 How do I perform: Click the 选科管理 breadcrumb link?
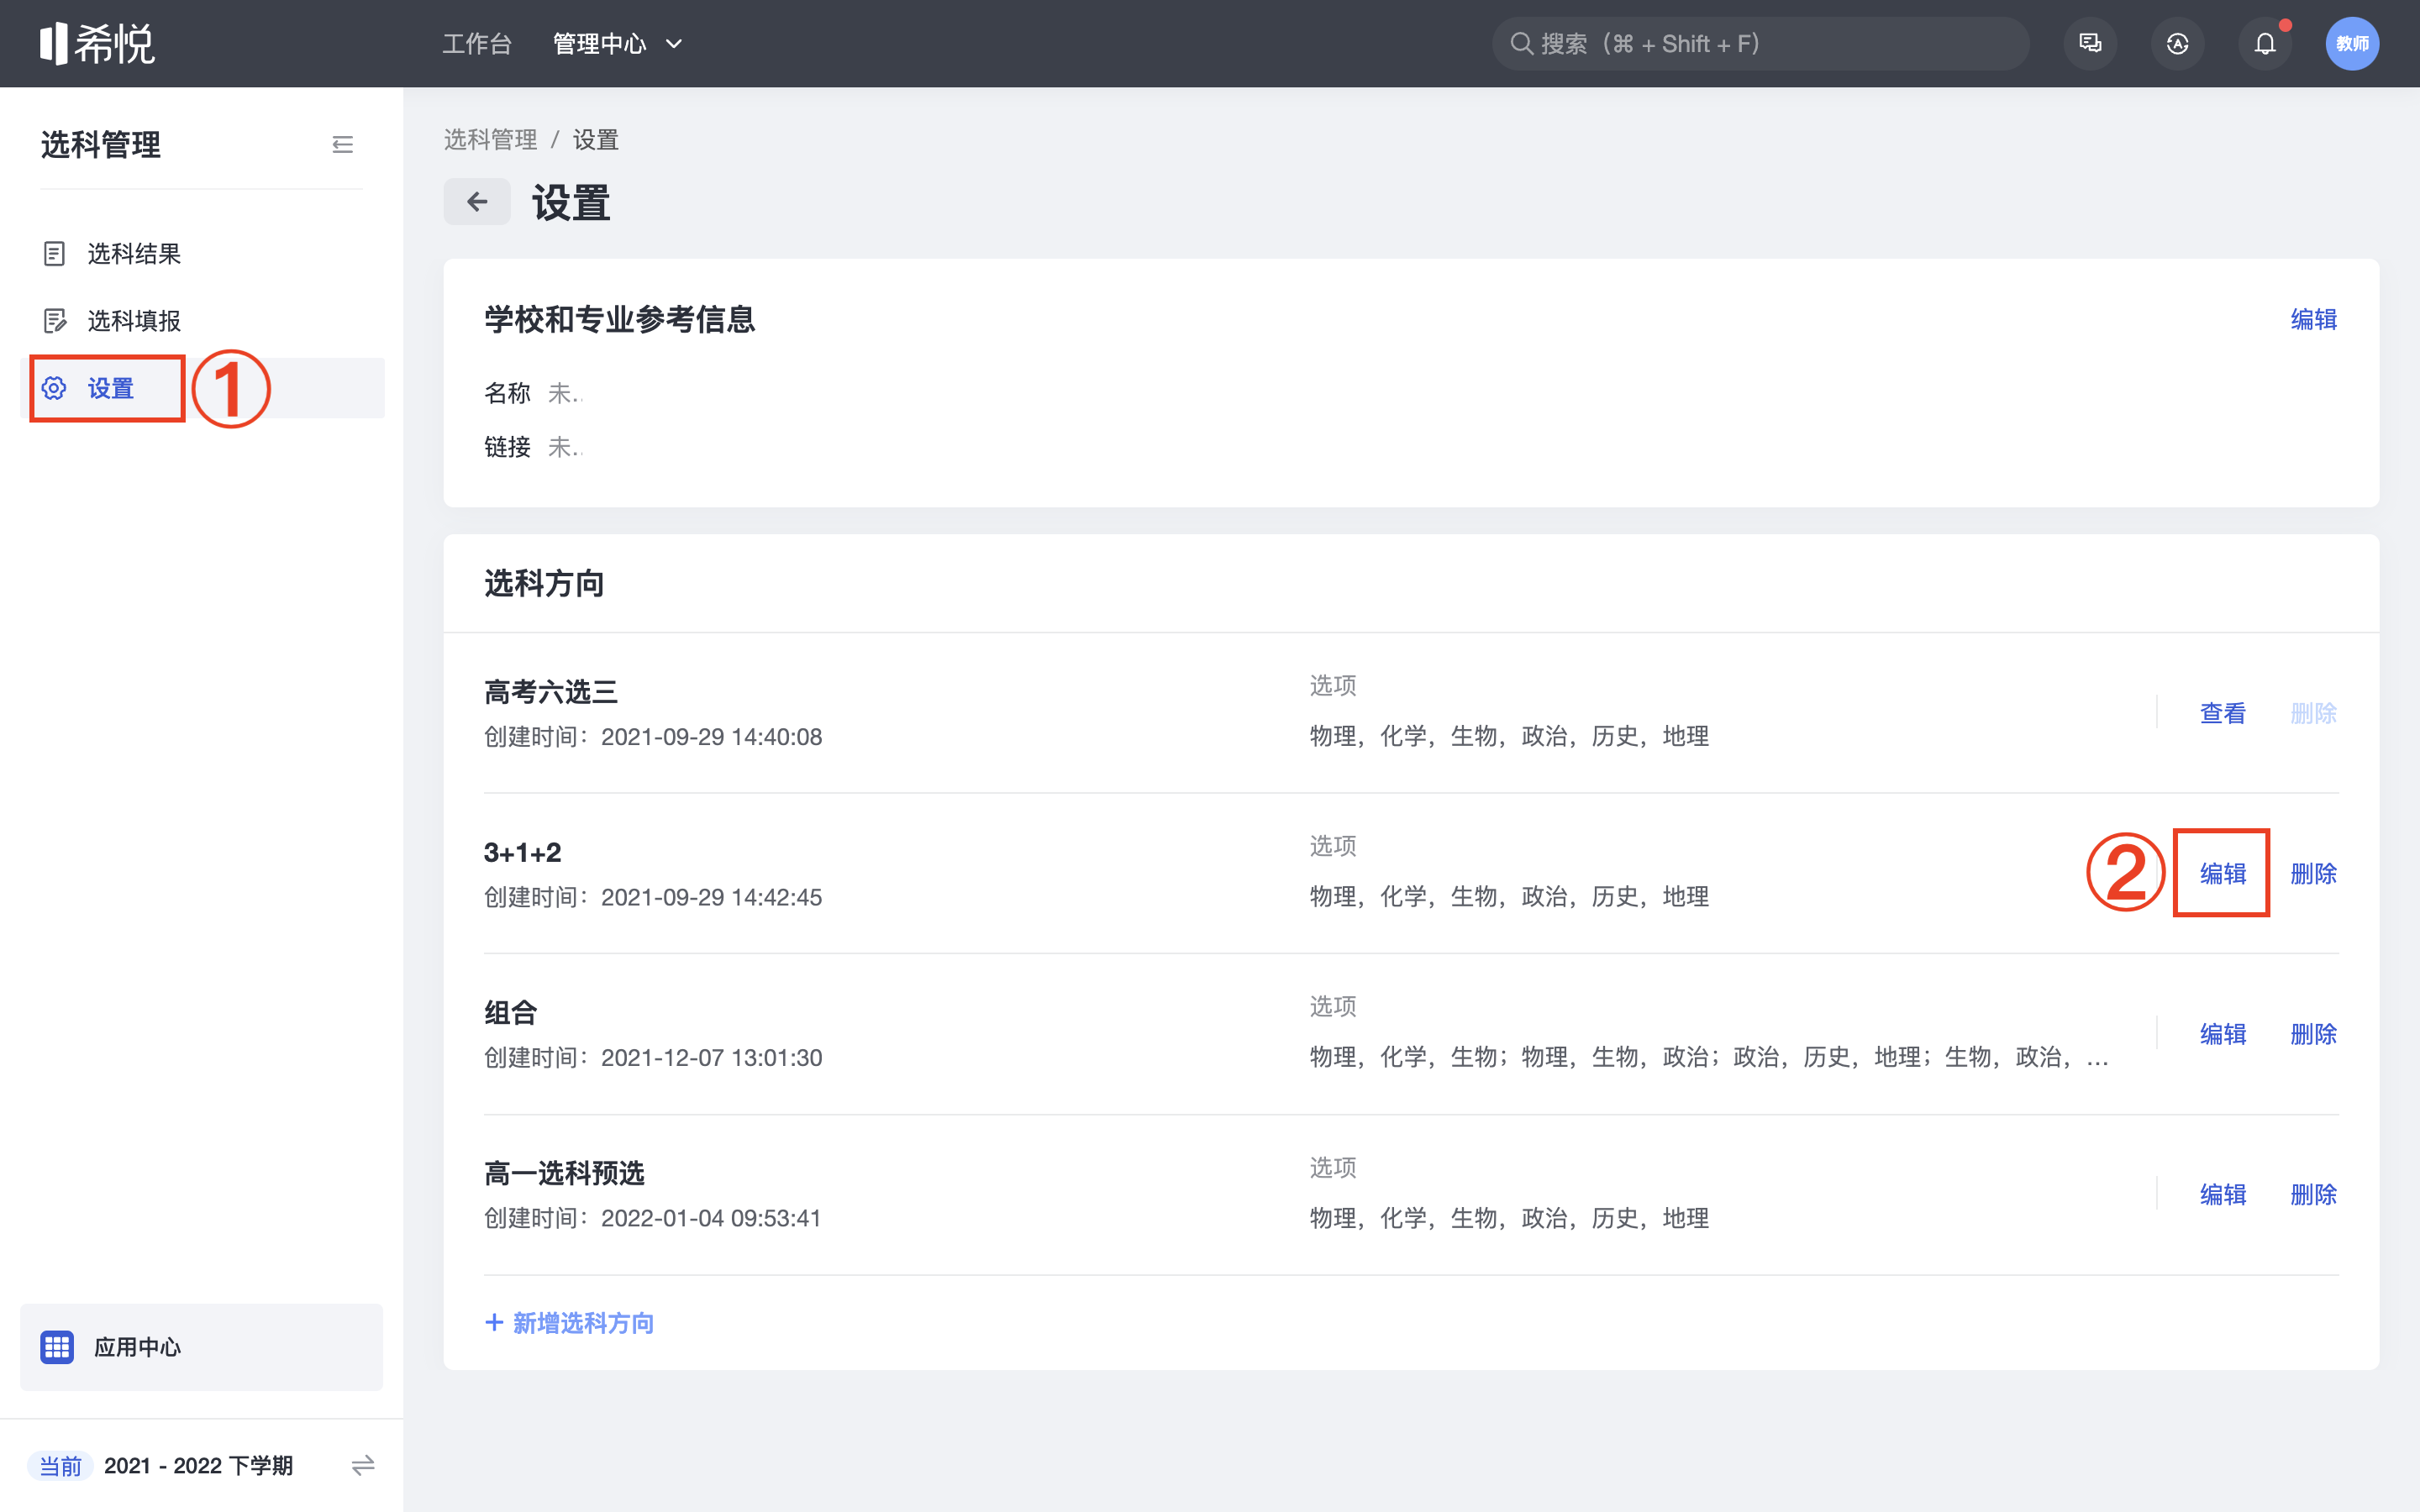pyautogui.click(x=490, y=140)
